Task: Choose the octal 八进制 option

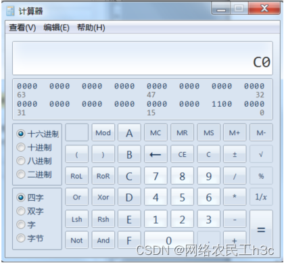Action: 21,161
